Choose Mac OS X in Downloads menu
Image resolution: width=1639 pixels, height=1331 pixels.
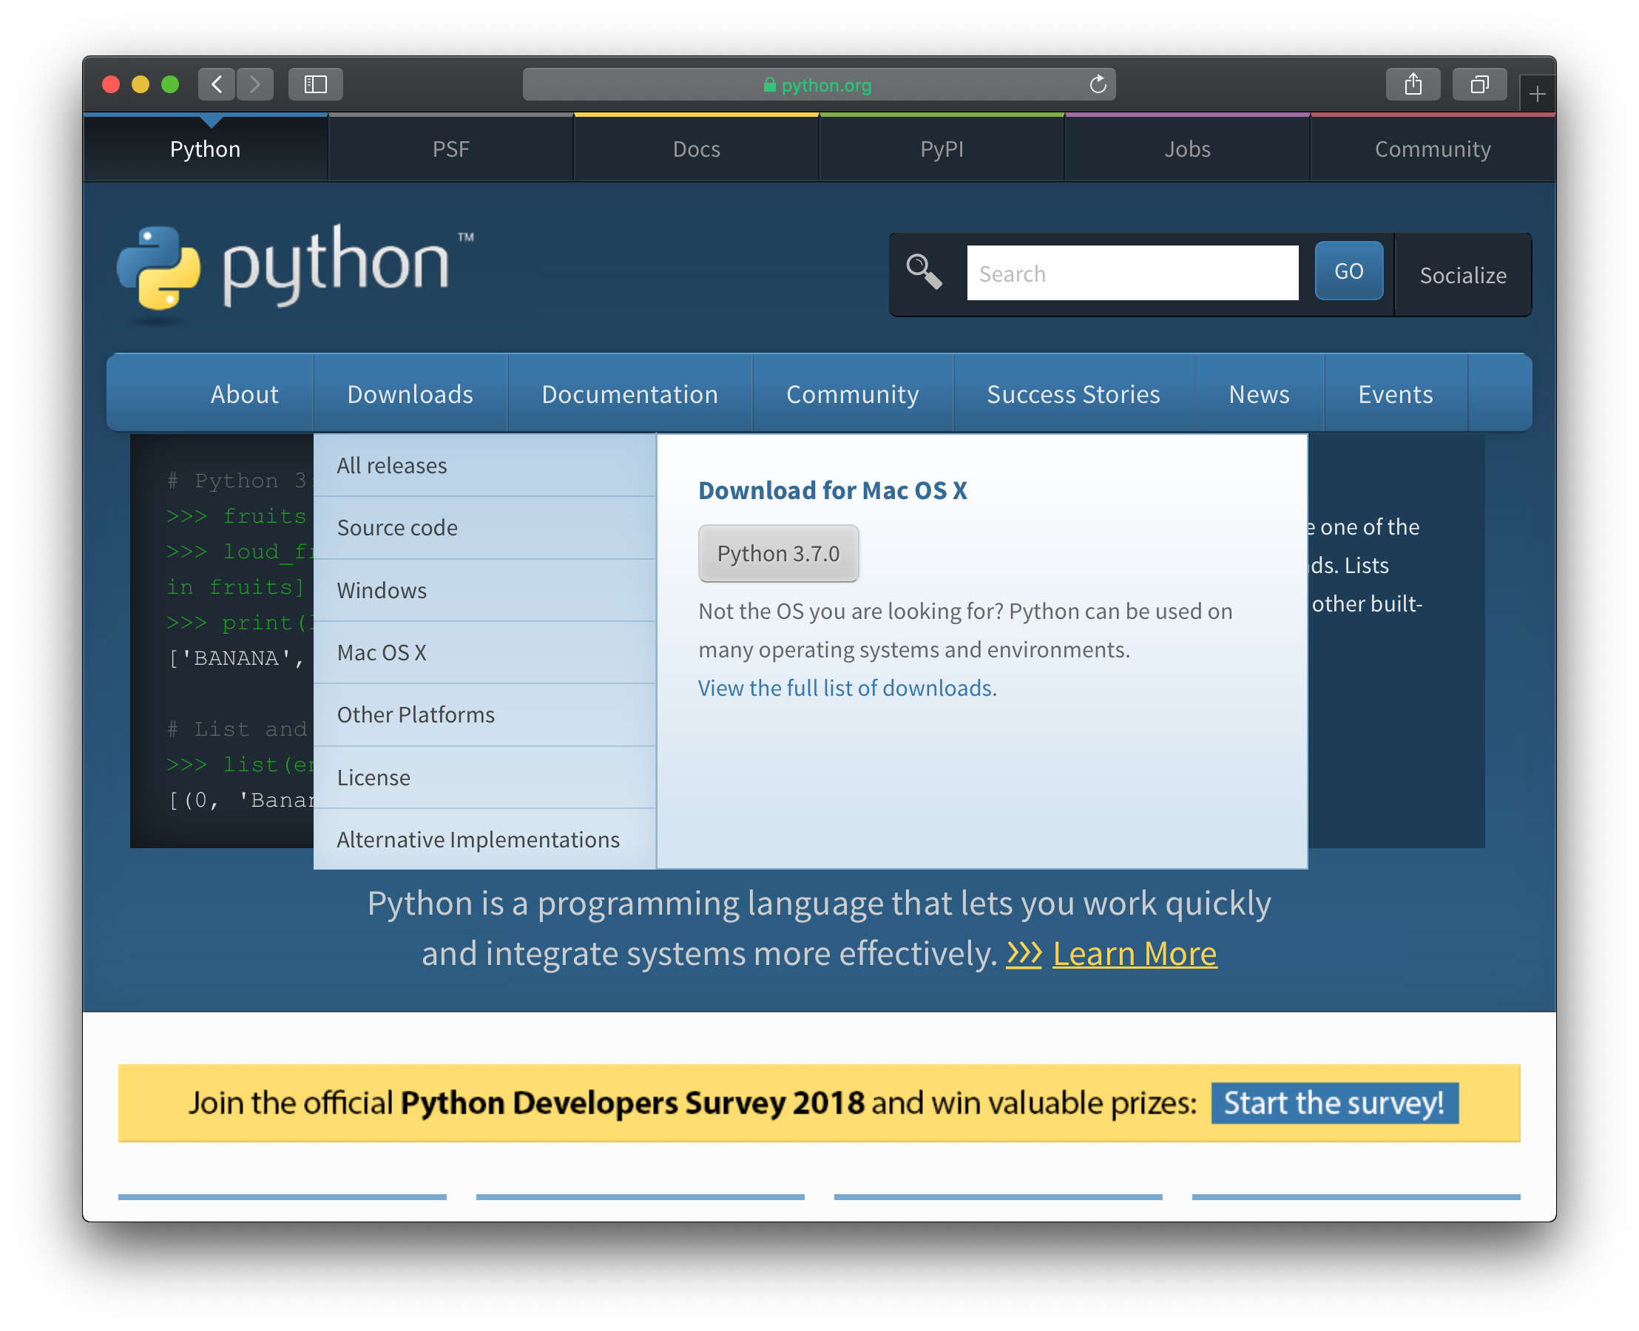(x=484, y=652)
